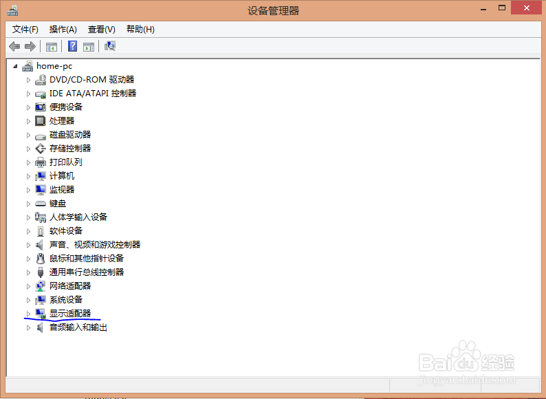Click the 系统设备 icon
546x399 pixels.
tap(41, 300)
